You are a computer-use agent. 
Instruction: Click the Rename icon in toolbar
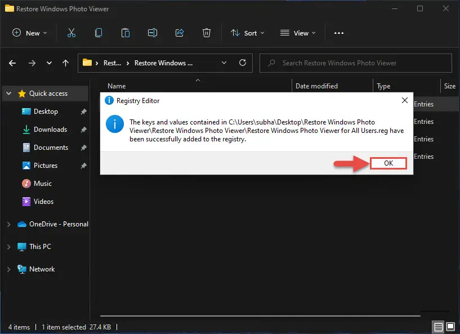click(153, 33)
